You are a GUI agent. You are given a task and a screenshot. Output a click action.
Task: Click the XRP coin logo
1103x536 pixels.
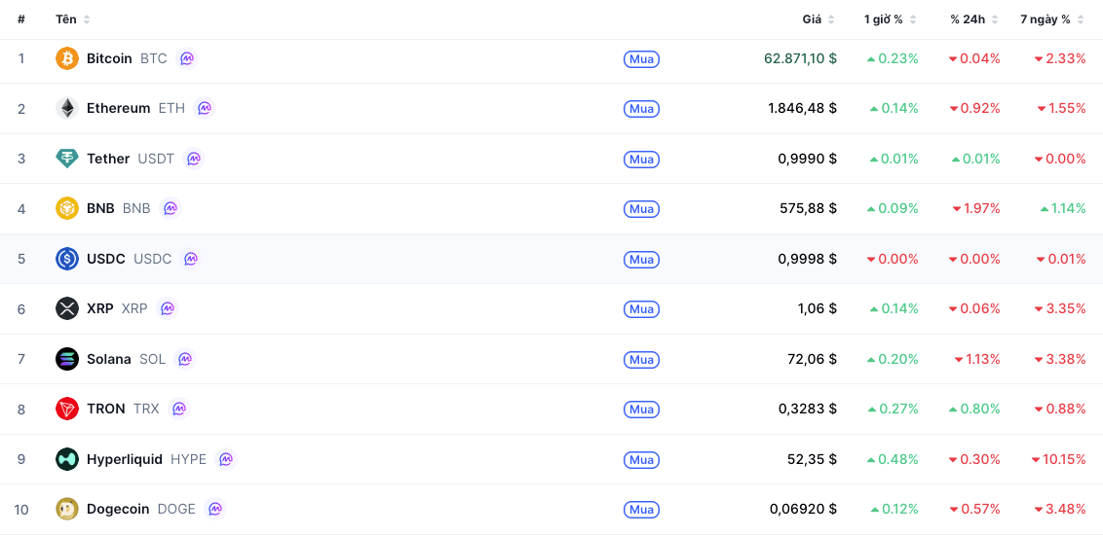pyautogui.click(x=67, y=308)
